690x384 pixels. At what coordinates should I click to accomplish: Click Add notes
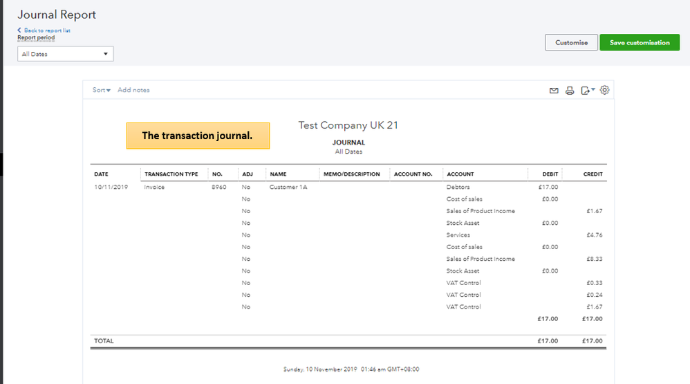(x=133, y=90)
